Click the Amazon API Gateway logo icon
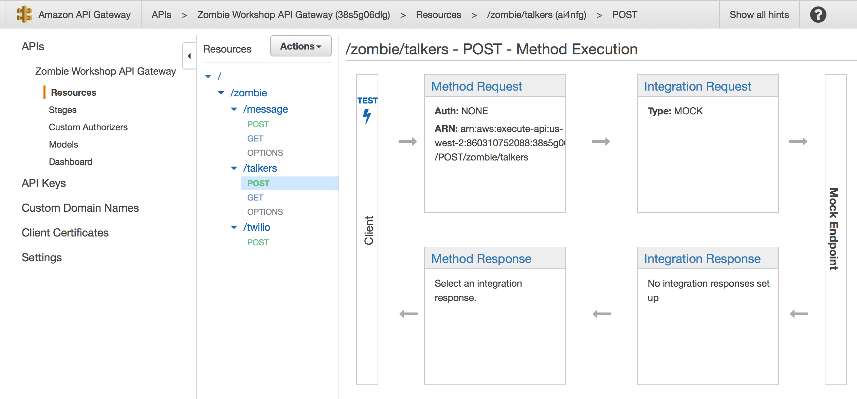 point(24,14)
